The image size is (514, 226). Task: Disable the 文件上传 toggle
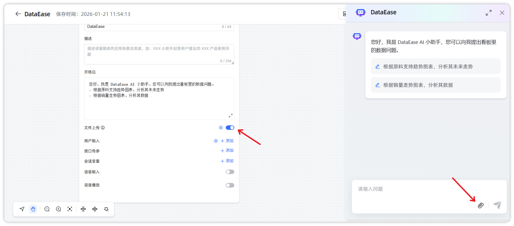click(x=230, y=128)
